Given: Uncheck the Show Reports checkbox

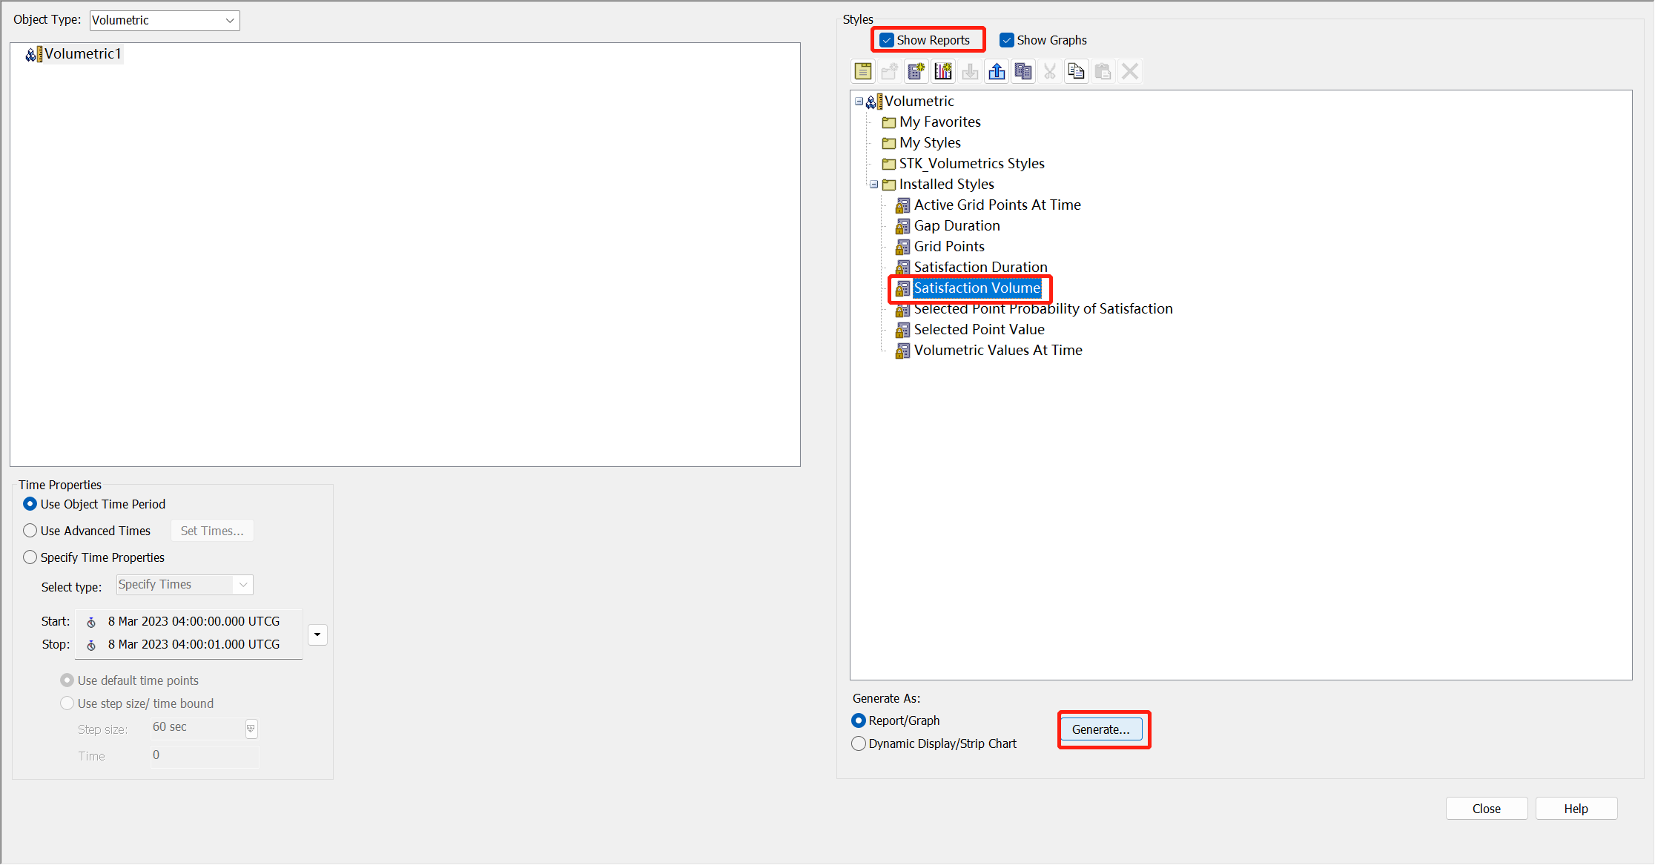Looking at the screenshot, I should tap(887, 40).
